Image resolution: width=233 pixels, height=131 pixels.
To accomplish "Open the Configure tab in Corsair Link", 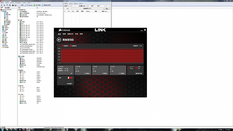I will pyautogui.click(x=64, y=34).
